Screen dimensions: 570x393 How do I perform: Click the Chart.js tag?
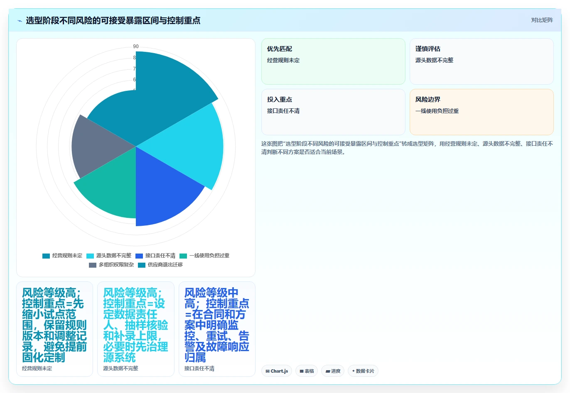click(277, 371)
